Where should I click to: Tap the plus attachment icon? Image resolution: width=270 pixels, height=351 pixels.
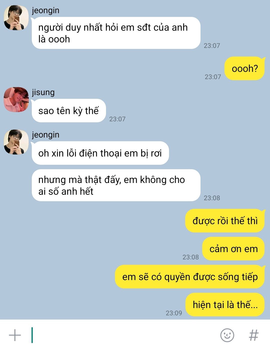click(x=15, y=335)
